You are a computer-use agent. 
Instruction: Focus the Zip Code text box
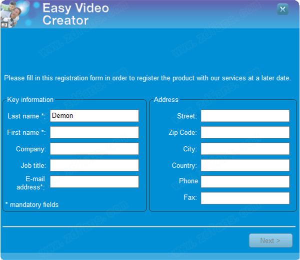point(245,132)
